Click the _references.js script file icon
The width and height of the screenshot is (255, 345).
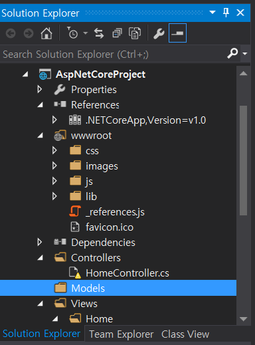coord(75,211)
